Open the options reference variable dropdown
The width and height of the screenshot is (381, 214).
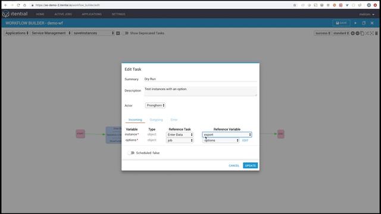coord(221,140)
